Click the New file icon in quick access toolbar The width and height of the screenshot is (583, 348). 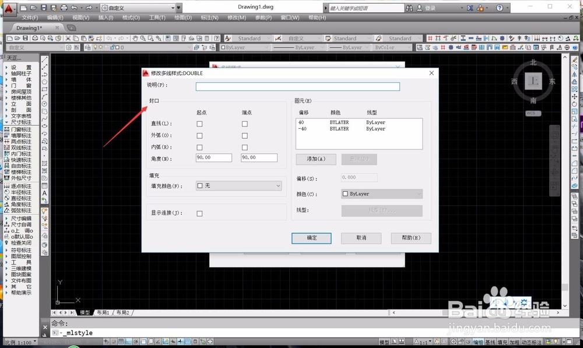tap(23, 8)
